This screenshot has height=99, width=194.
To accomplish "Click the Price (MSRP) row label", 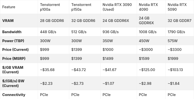I will (x=14, y=59).
